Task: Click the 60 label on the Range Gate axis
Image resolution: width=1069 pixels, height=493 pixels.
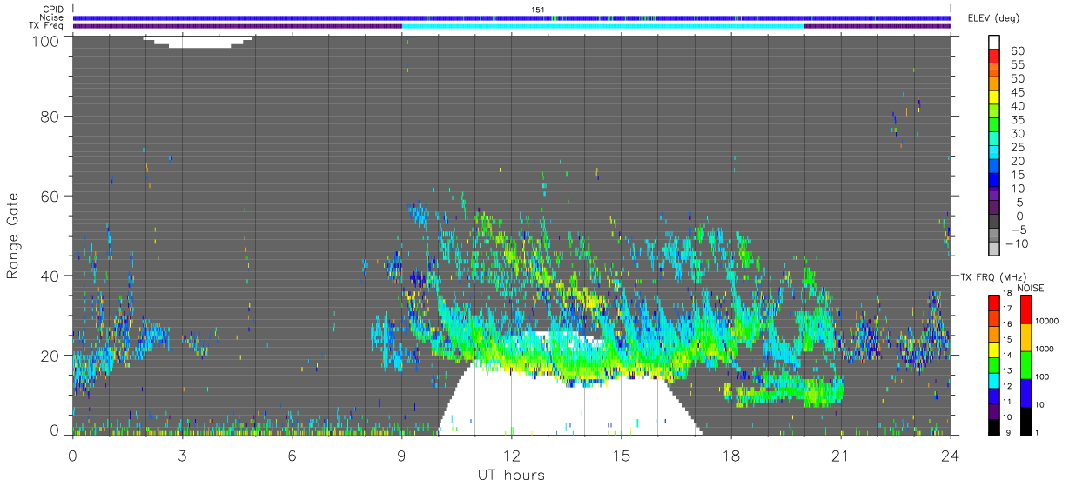Action: pos(50,197)
